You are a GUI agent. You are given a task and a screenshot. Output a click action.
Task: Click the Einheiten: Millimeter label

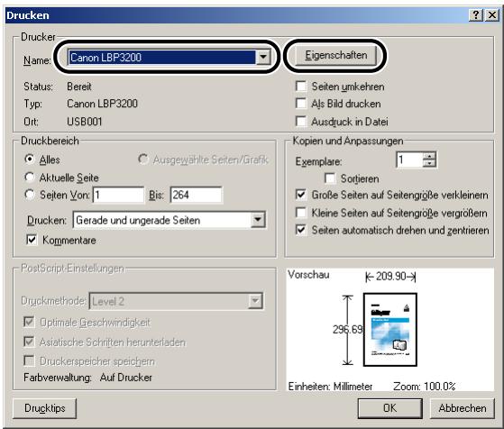pos(330,387)
